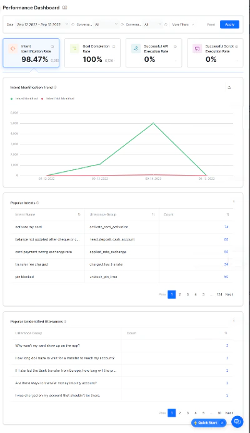
Task: Open the Popular Intents three-dot options menu
Action: pyautogui.click(x=234, y=201)
